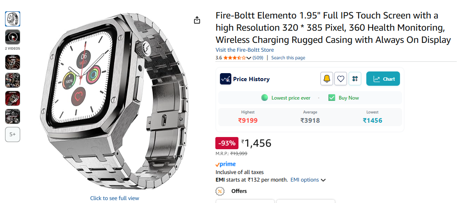466x203 pixels.
Task: Add to wishlist with heart icon
Action: tap(341, 79)
